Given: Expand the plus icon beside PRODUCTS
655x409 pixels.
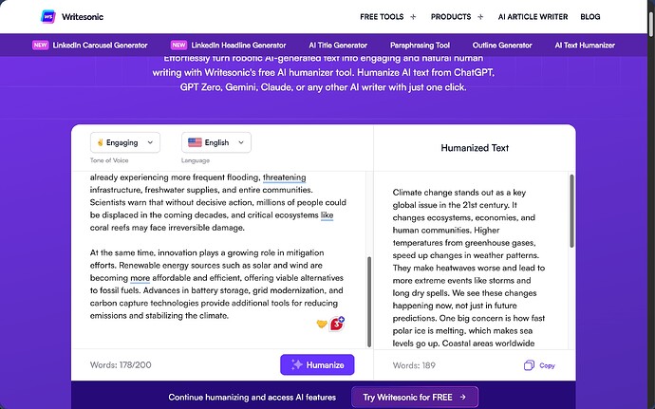Looking at the screenshot, I should coord(480,17).
